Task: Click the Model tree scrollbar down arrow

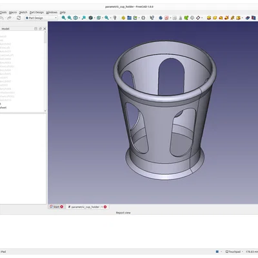Action: click(x=45, y=111)
